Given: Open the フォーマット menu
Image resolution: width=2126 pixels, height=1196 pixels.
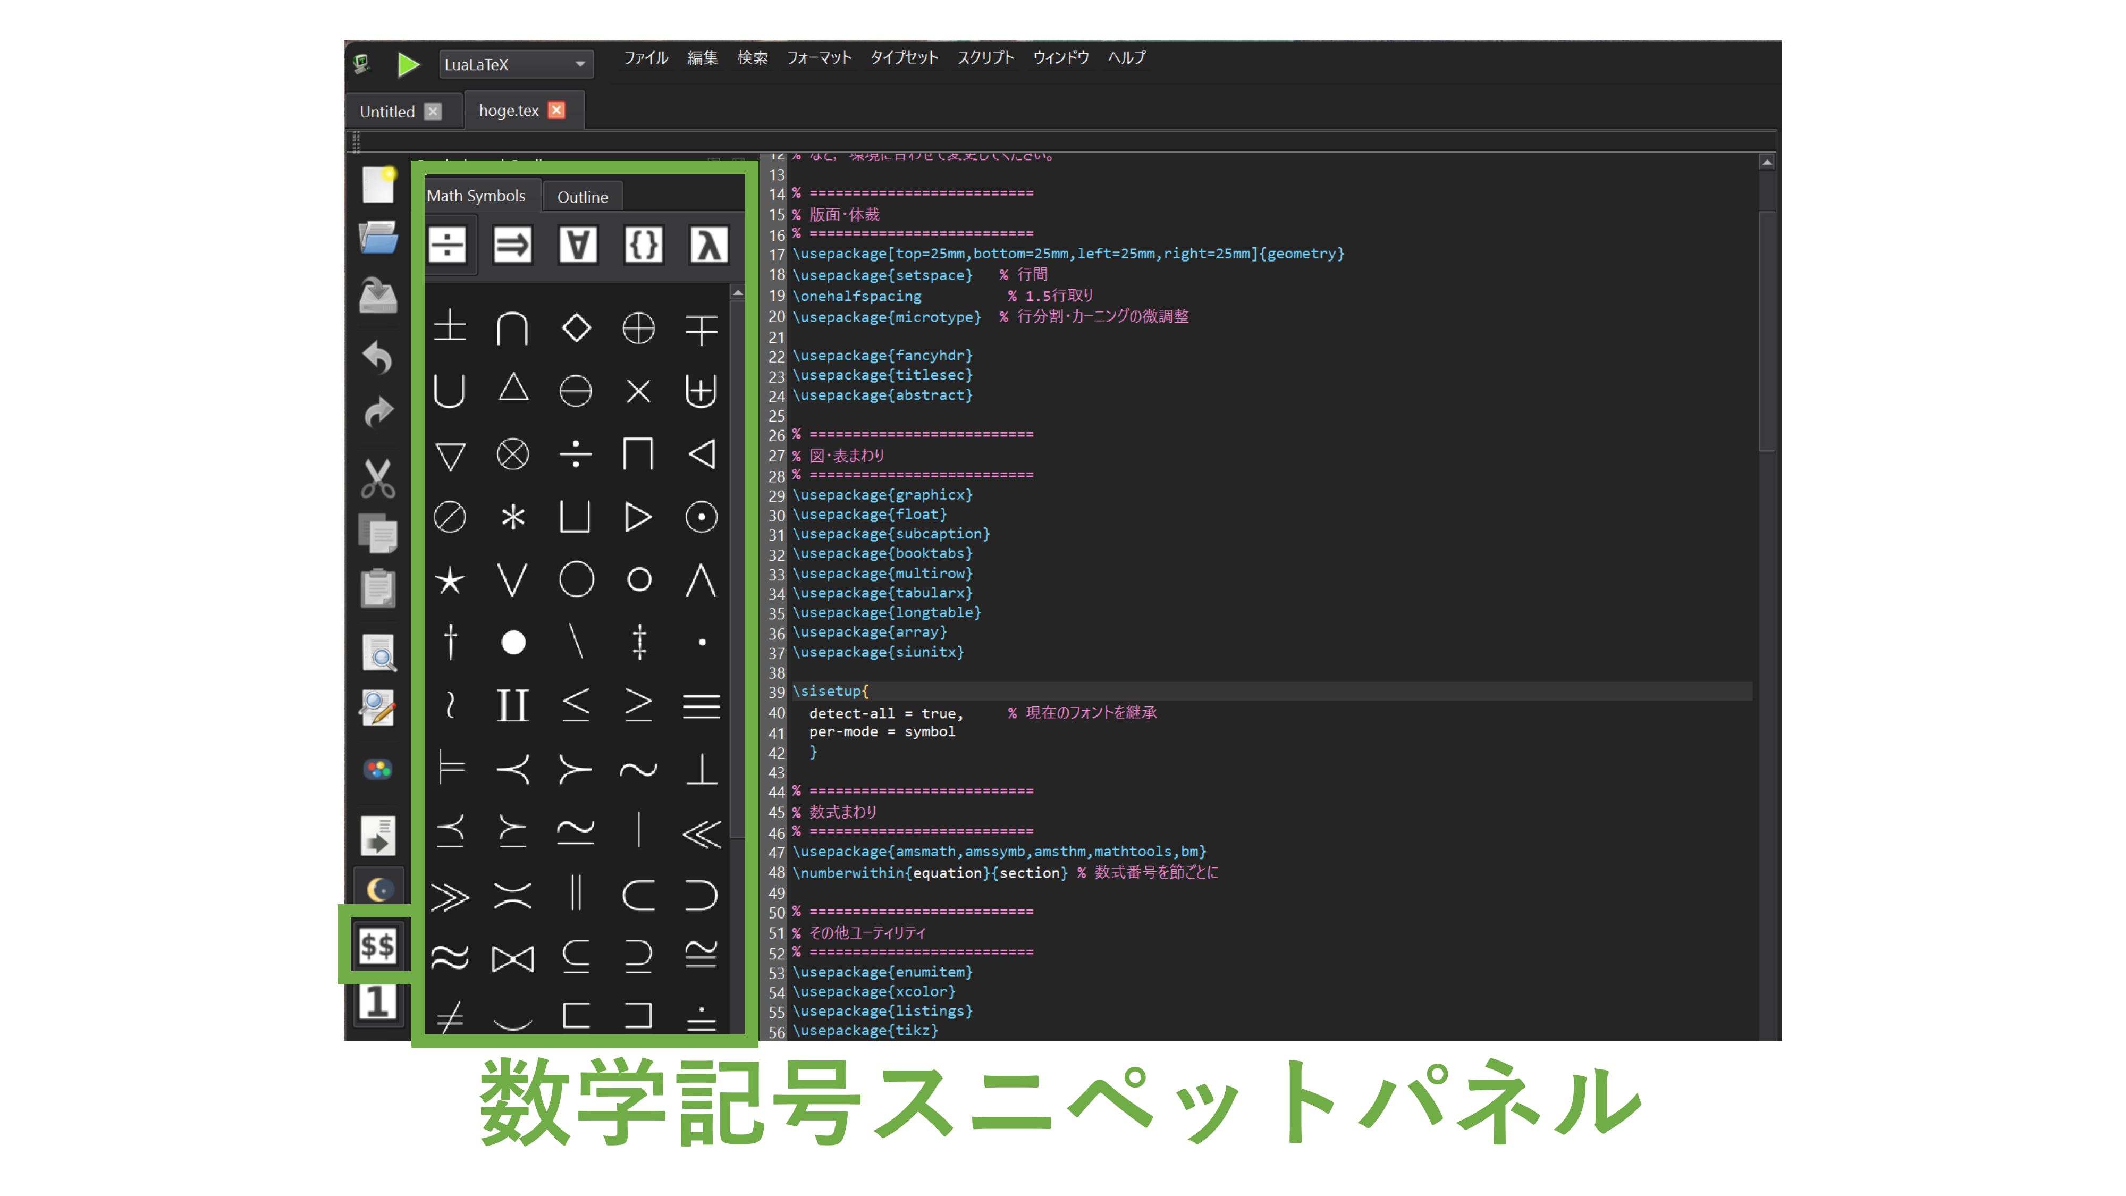Looking at the screenshot, I should (x=819, y=58).
